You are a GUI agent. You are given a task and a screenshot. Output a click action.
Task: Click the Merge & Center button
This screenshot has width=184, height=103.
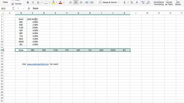click(108, 2)
